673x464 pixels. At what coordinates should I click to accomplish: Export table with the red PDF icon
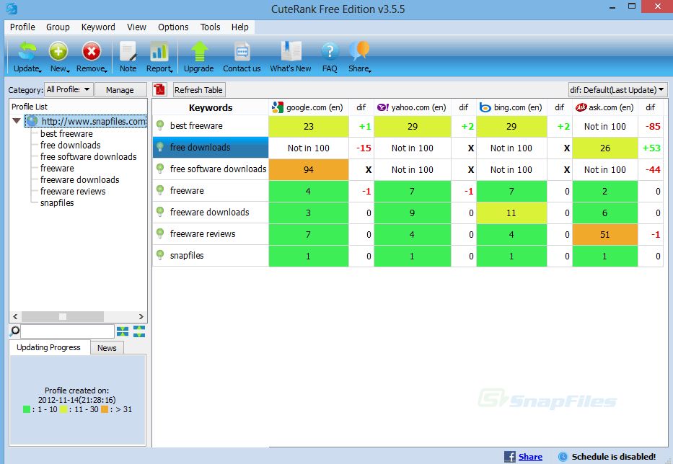pyautogui.click(x=160, y=89)
